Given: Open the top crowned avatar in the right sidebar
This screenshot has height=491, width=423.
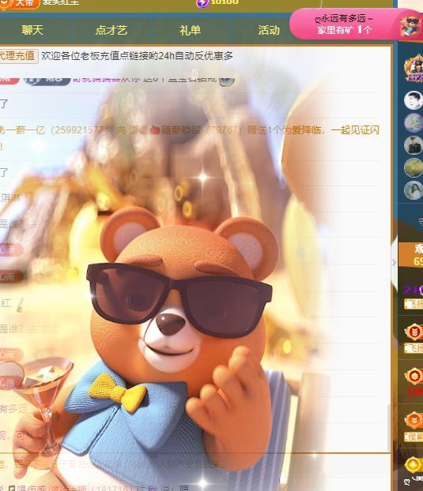Looking at the screenshot, I should 415,68.
